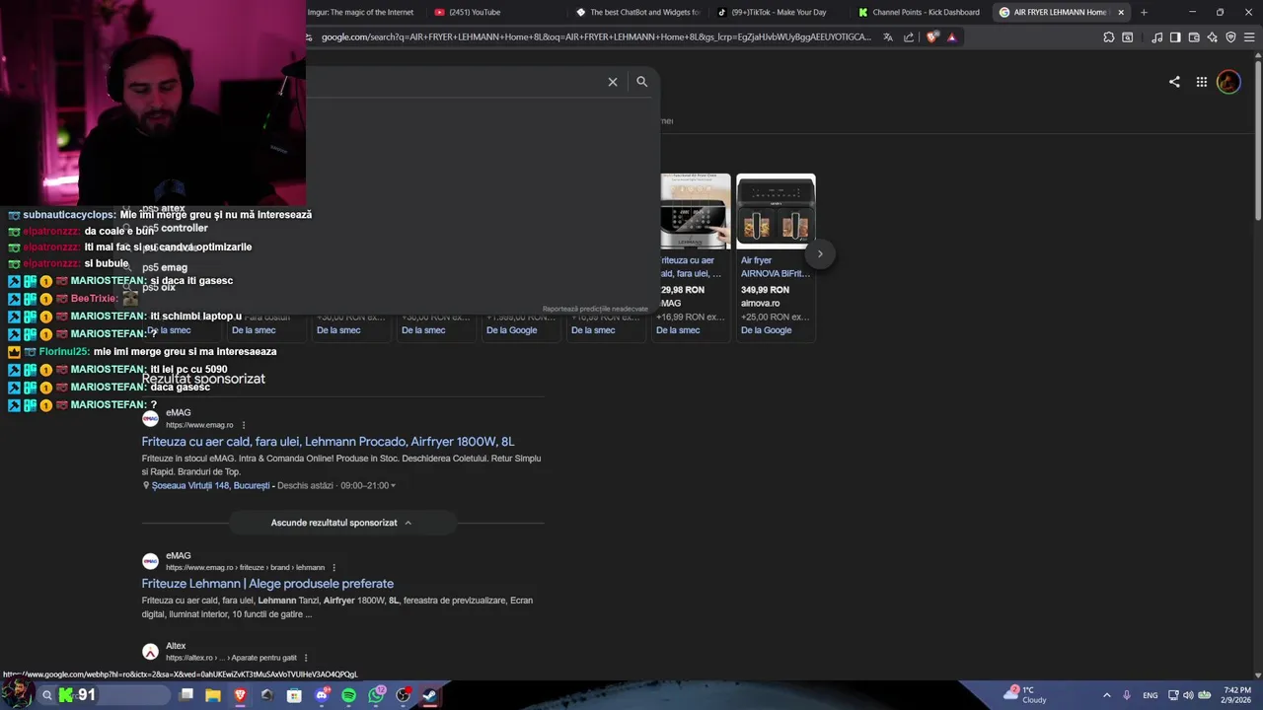Collapse with Ascunde rezultatul sponsorizat
This screenshot has height=710, width=1263.
pyautogui.click(x=340, y=523)
